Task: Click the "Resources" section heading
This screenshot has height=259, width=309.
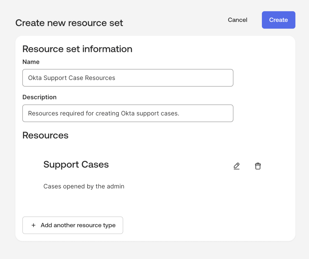Action: click(46, 135)
